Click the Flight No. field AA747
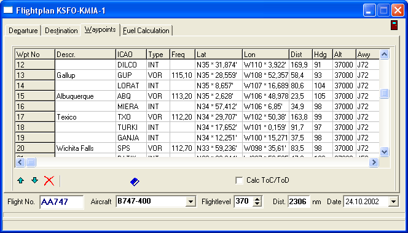 pos(61,202)
